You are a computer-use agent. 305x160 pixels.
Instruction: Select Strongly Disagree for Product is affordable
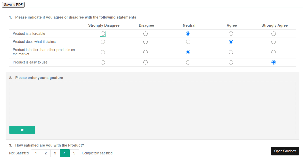click(x=103, y=33)
